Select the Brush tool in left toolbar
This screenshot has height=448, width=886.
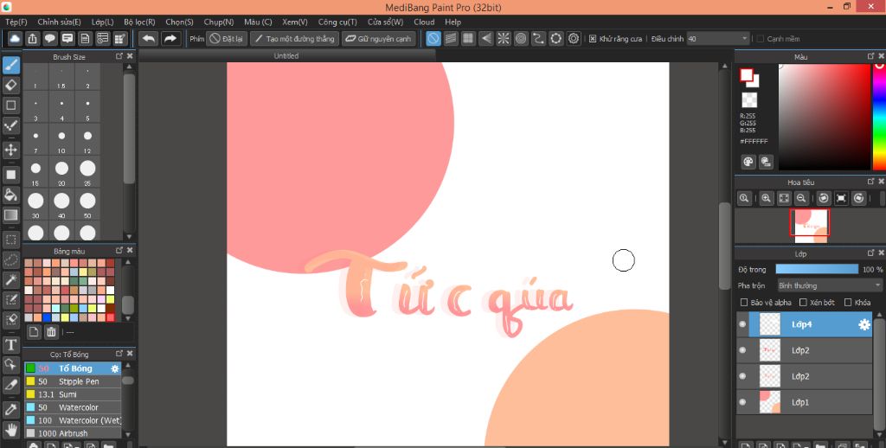point(10,65)
